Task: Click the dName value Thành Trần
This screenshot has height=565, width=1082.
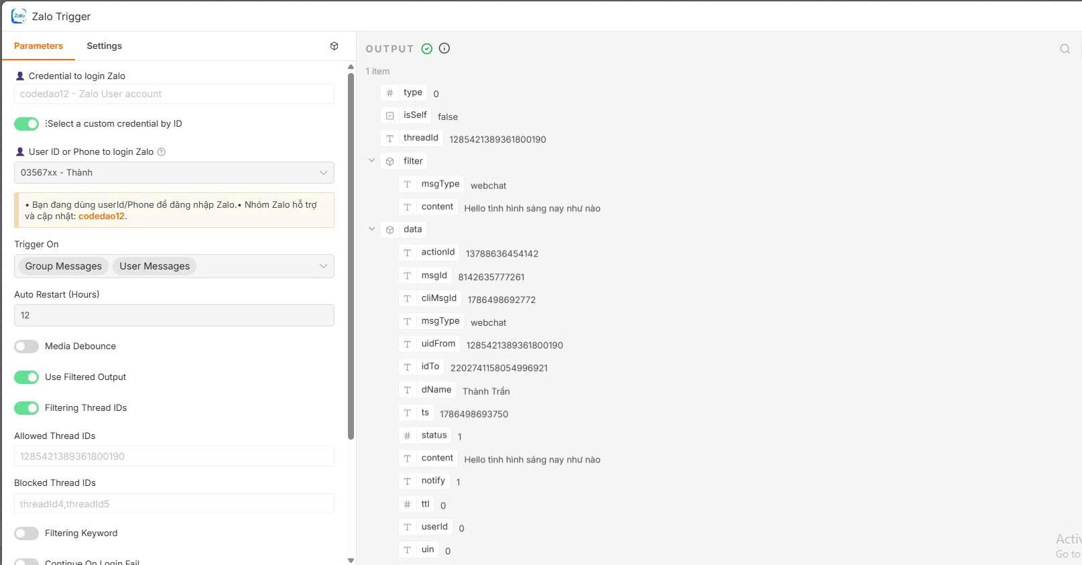Action: pos(486,391)
